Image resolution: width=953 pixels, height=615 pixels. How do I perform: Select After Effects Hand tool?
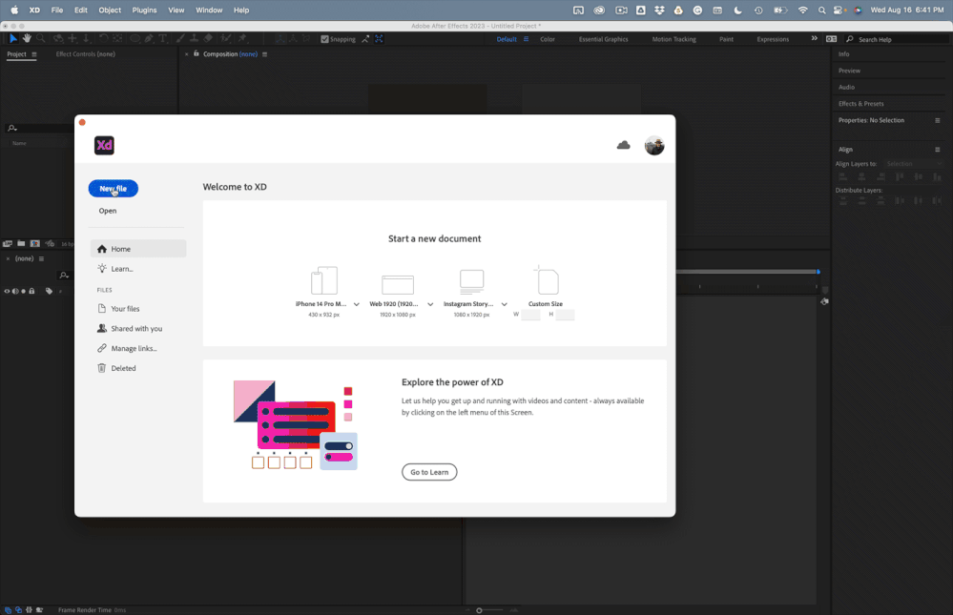pos(27,38)
